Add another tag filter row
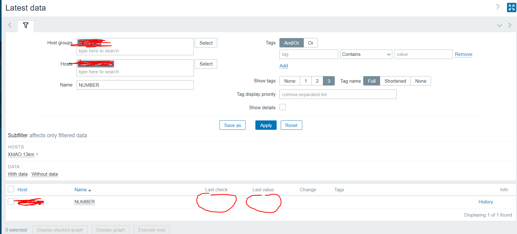This screenshot has width=517, height=234. point(284,66)
